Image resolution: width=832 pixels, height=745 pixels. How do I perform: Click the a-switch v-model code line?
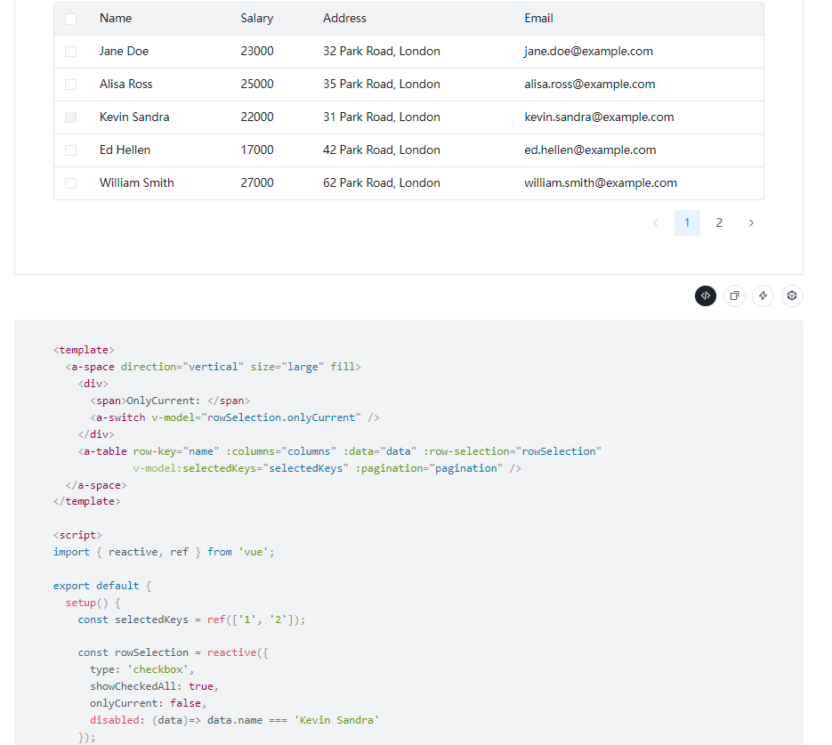coord(235,417)
